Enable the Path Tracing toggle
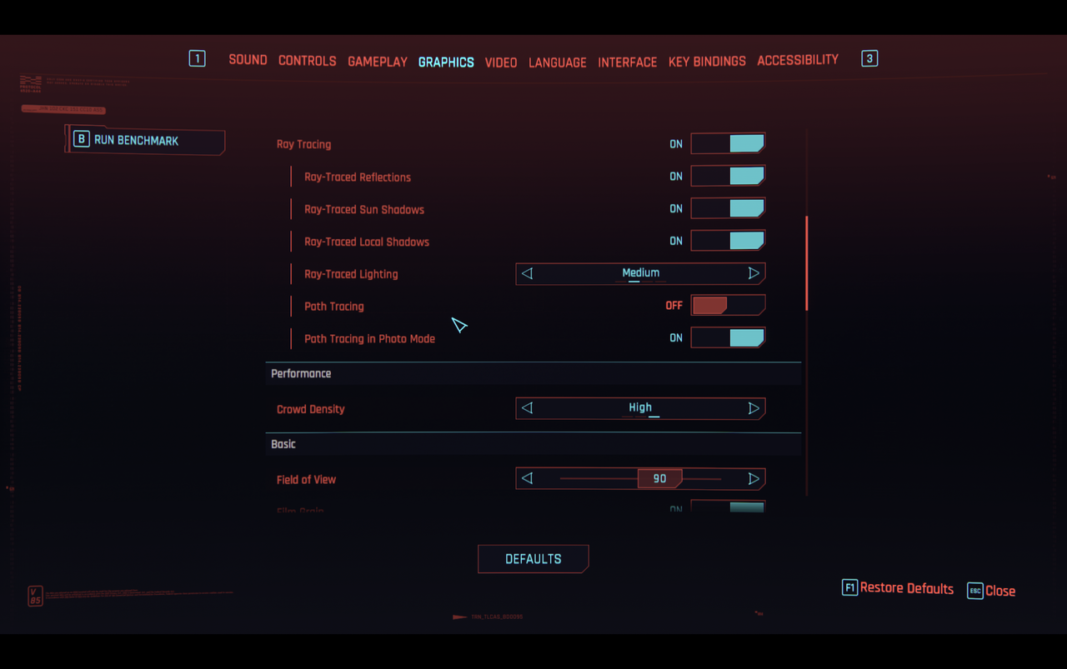 (x=728, y=305)
